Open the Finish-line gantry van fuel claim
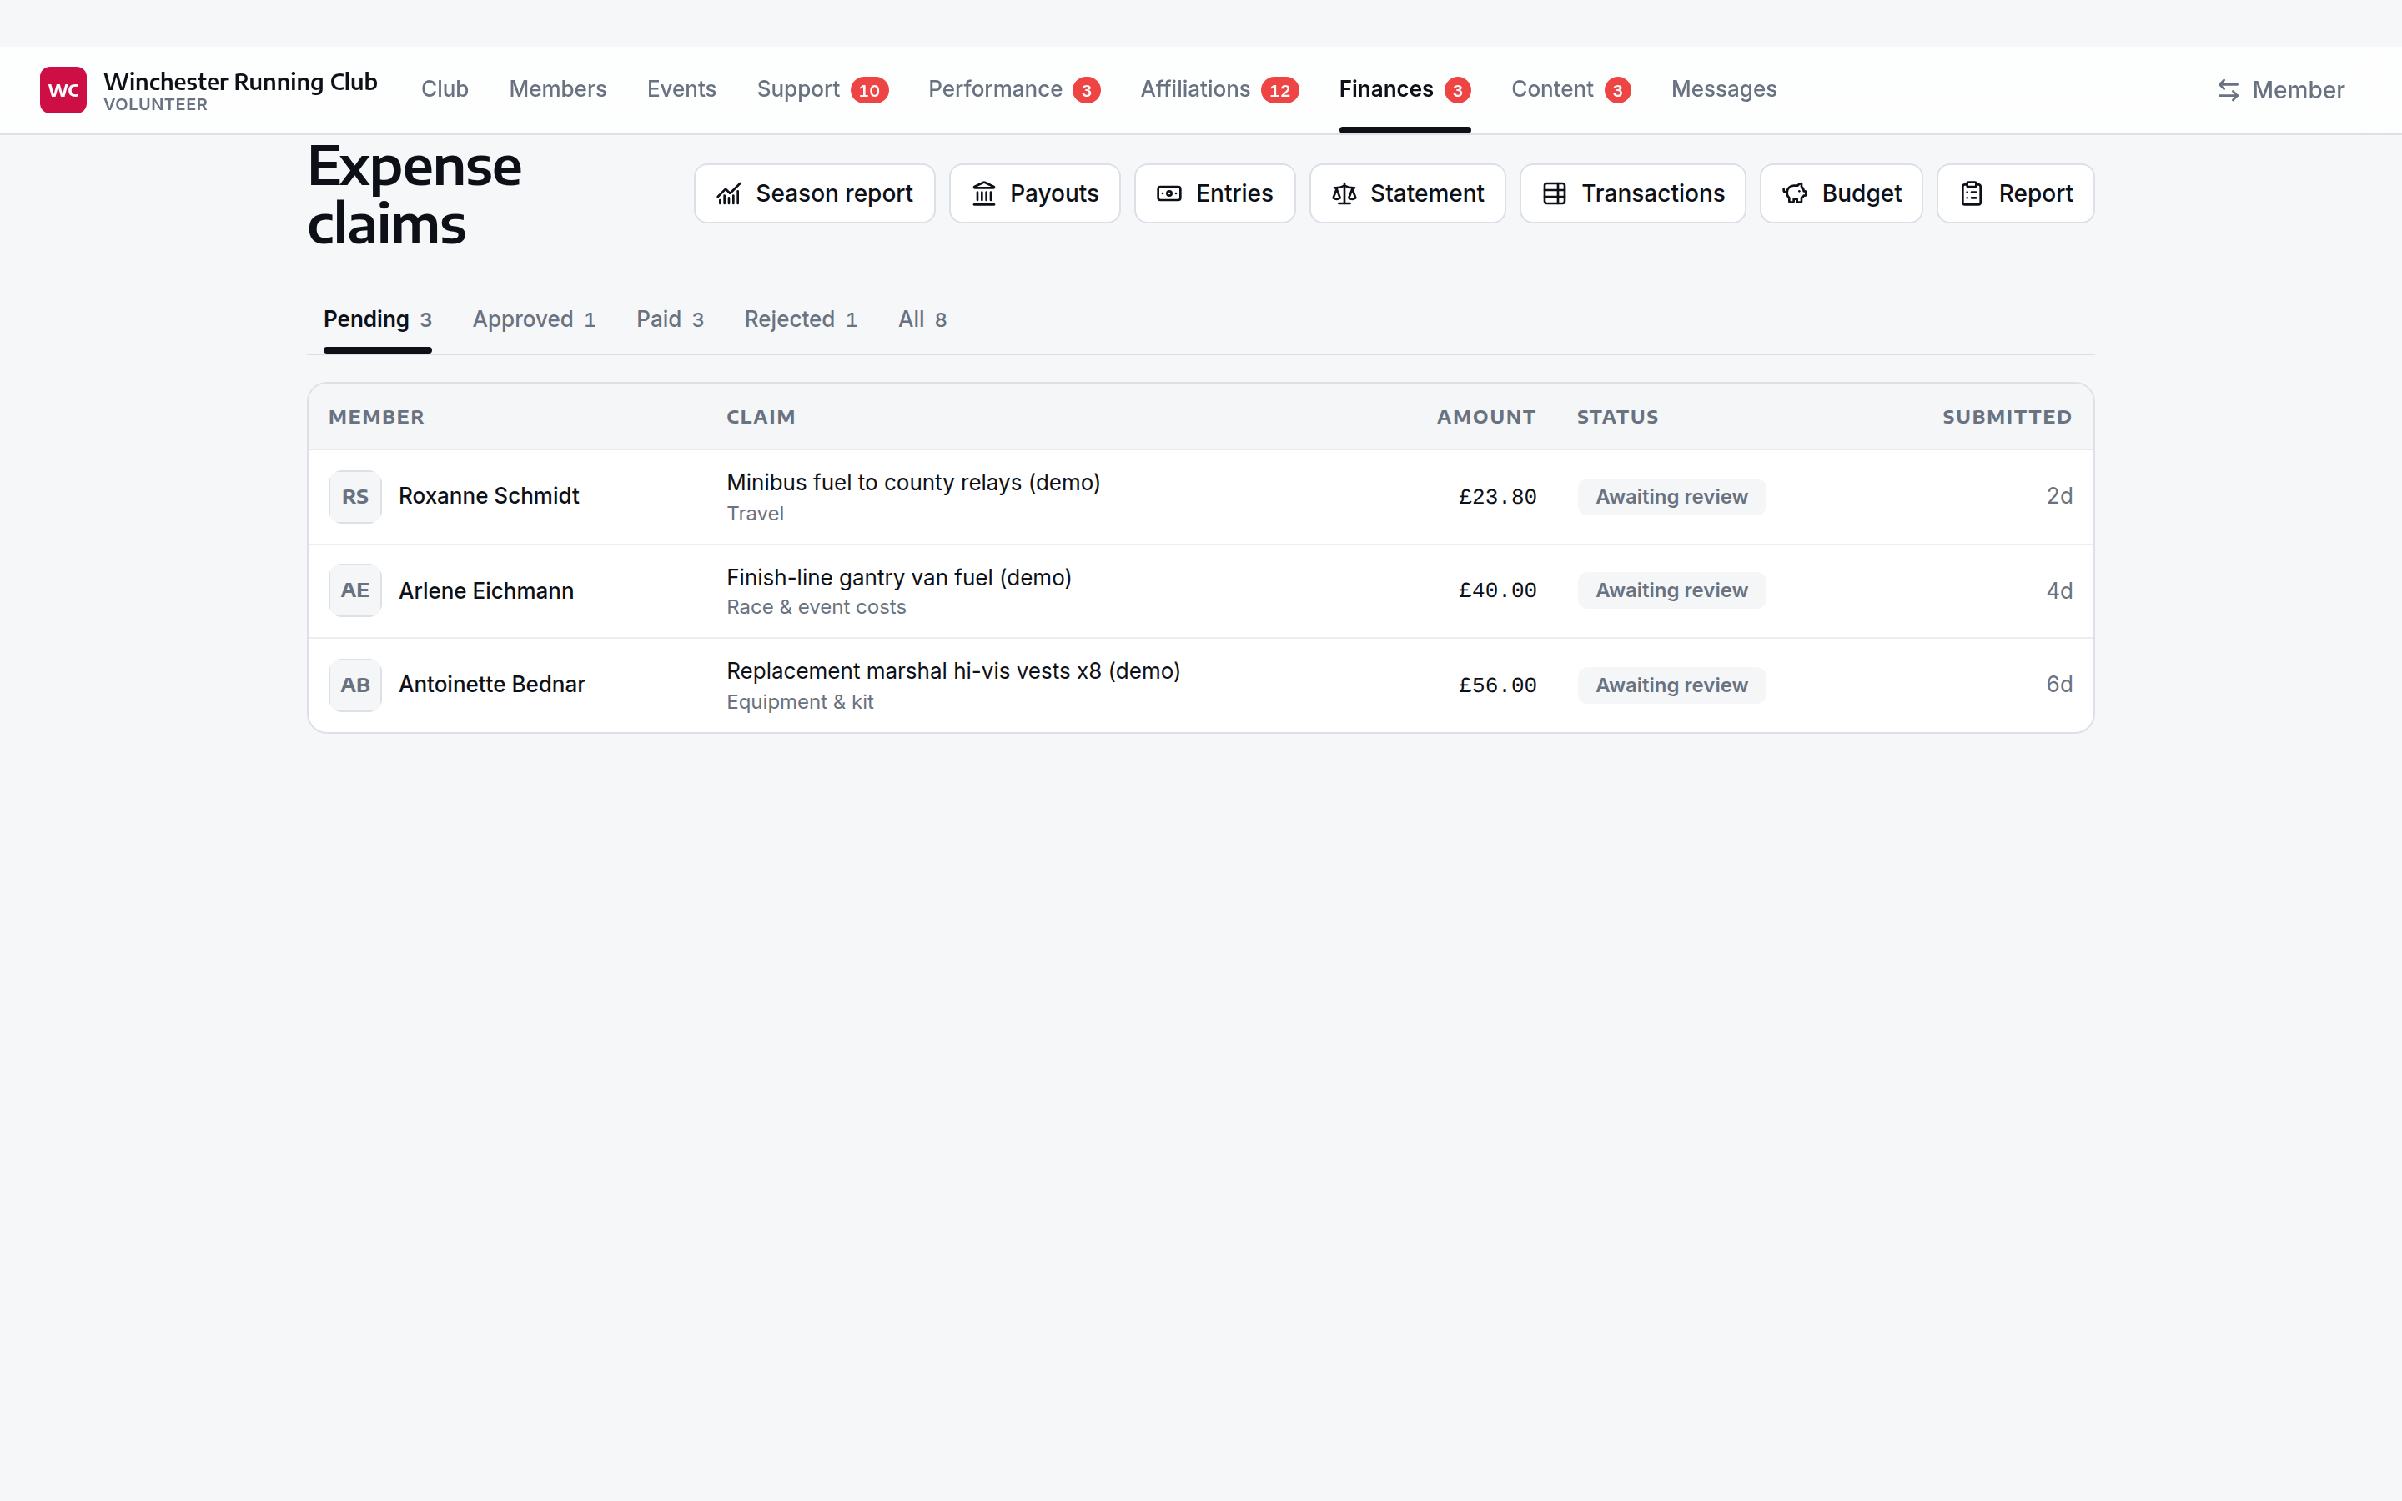 point(899,578)
